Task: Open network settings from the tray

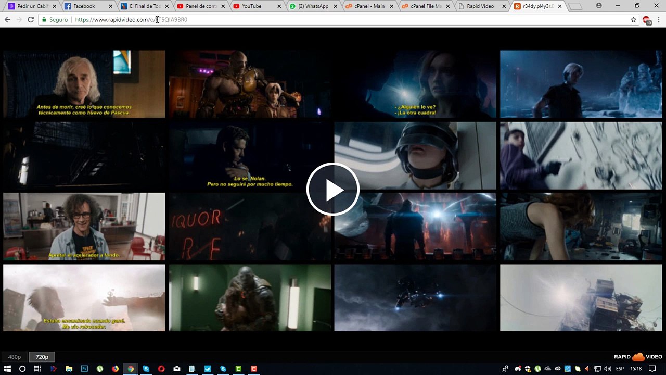Action: [597, 369]
